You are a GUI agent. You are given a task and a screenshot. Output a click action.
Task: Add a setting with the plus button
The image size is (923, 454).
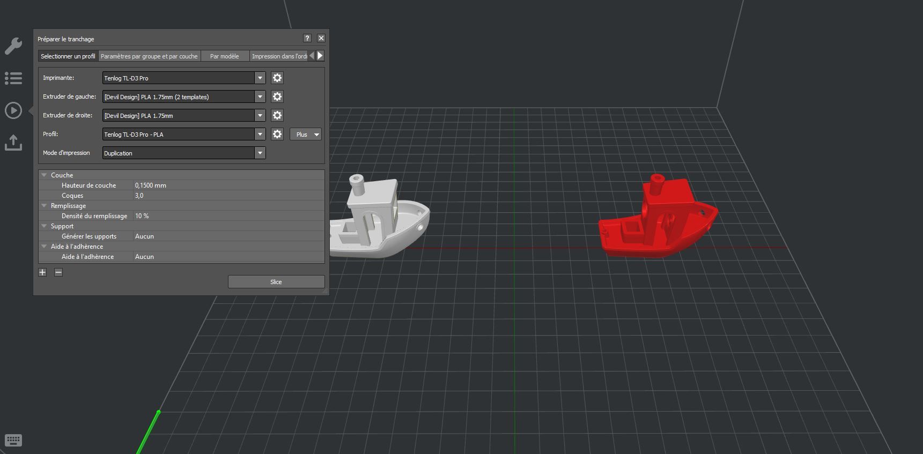coord(42,272)
